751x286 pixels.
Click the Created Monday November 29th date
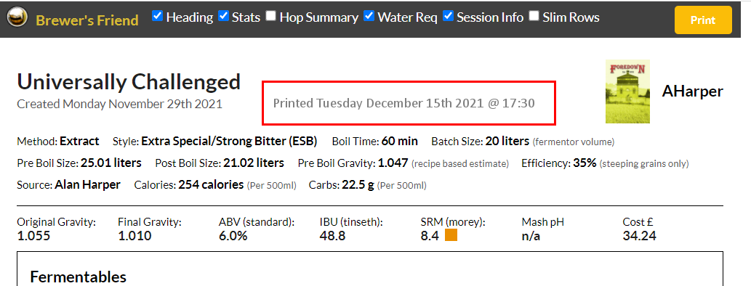coord(120,104)
